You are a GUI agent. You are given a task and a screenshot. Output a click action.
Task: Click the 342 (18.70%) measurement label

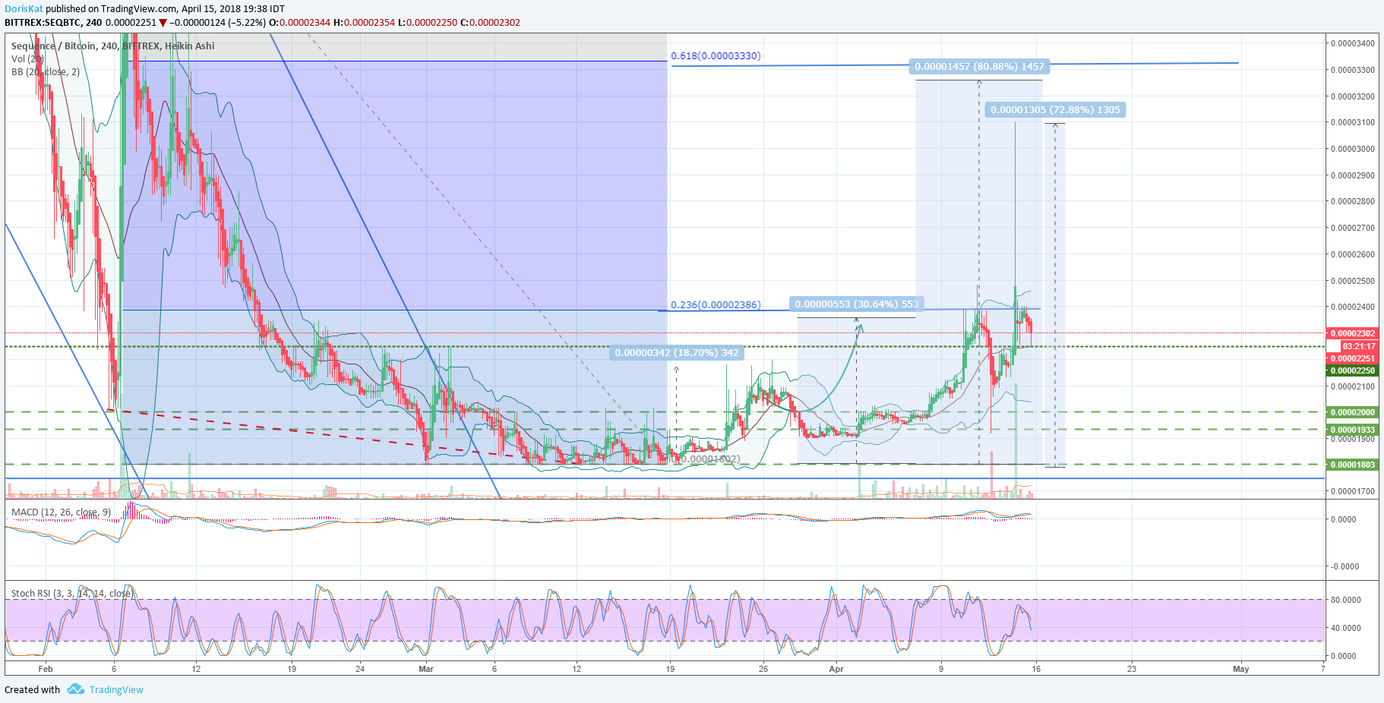[x=677, y=353]
